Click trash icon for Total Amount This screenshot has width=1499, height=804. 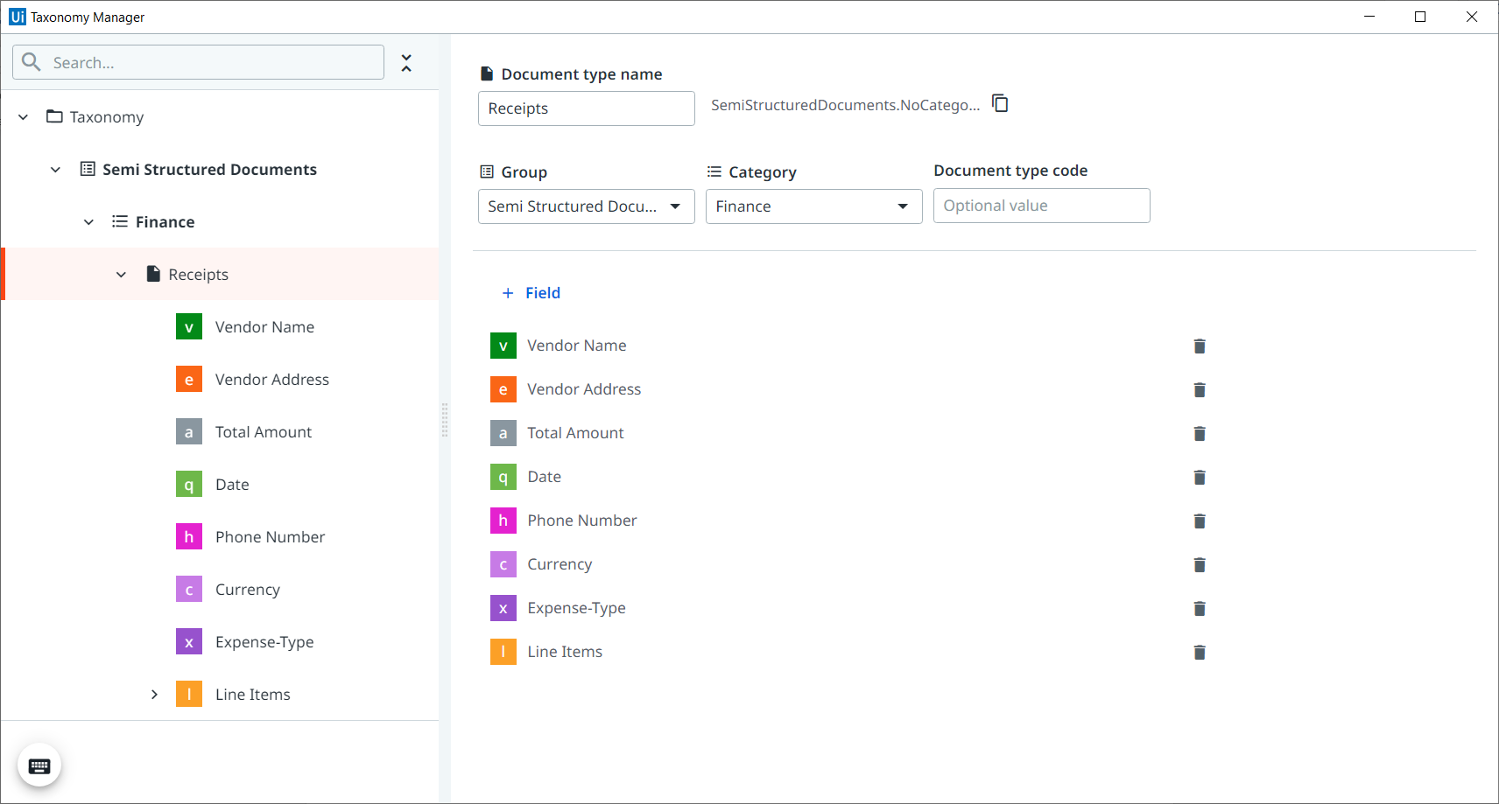tap(1200, 434)
